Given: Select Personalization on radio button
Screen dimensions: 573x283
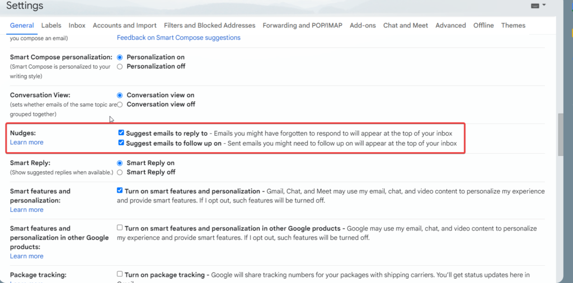Looking at the screenshot, I should click(x=120, y=58).
